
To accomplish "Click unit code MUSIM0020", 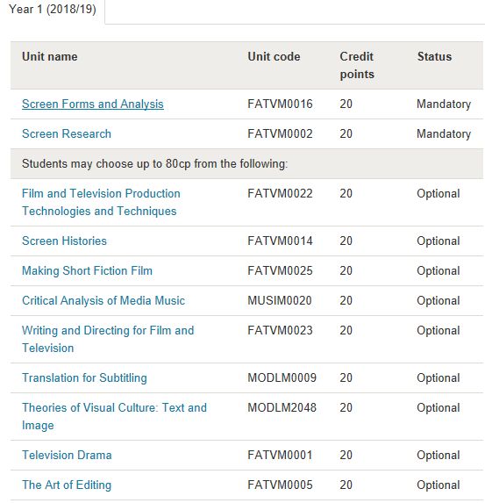I will (x=280, y=300).
